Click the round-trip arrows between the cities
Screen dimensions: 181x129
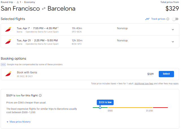44,9
